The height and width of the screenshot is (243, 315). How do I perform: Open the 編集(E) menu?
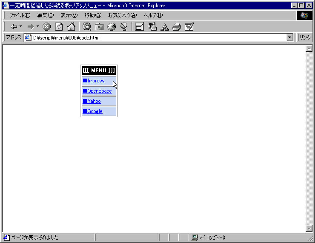pos(46,15)
